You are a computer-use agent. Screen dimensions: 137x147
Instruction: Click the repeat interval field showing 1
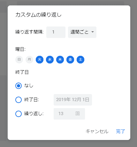tap(56, 32)
